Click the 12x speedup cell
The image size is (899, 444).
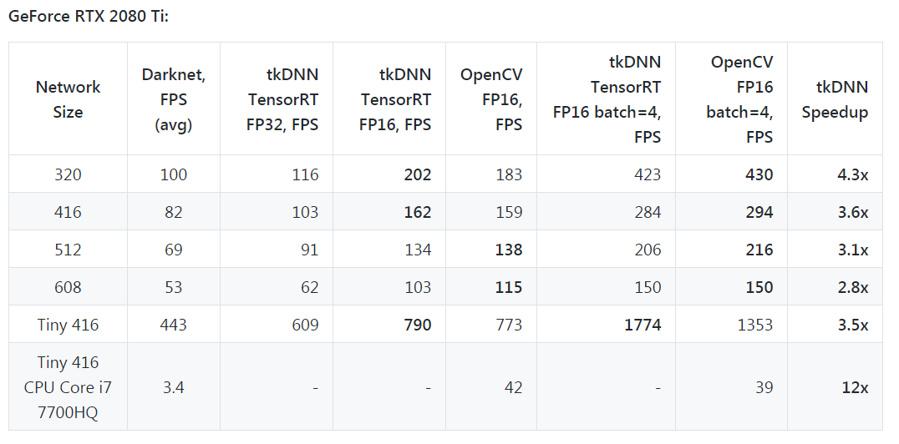click(855, 387)
